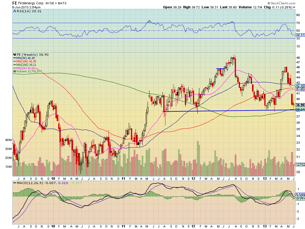Click the bold FE ticker symbol in the header
305x229 pixels.
[14, 3]
